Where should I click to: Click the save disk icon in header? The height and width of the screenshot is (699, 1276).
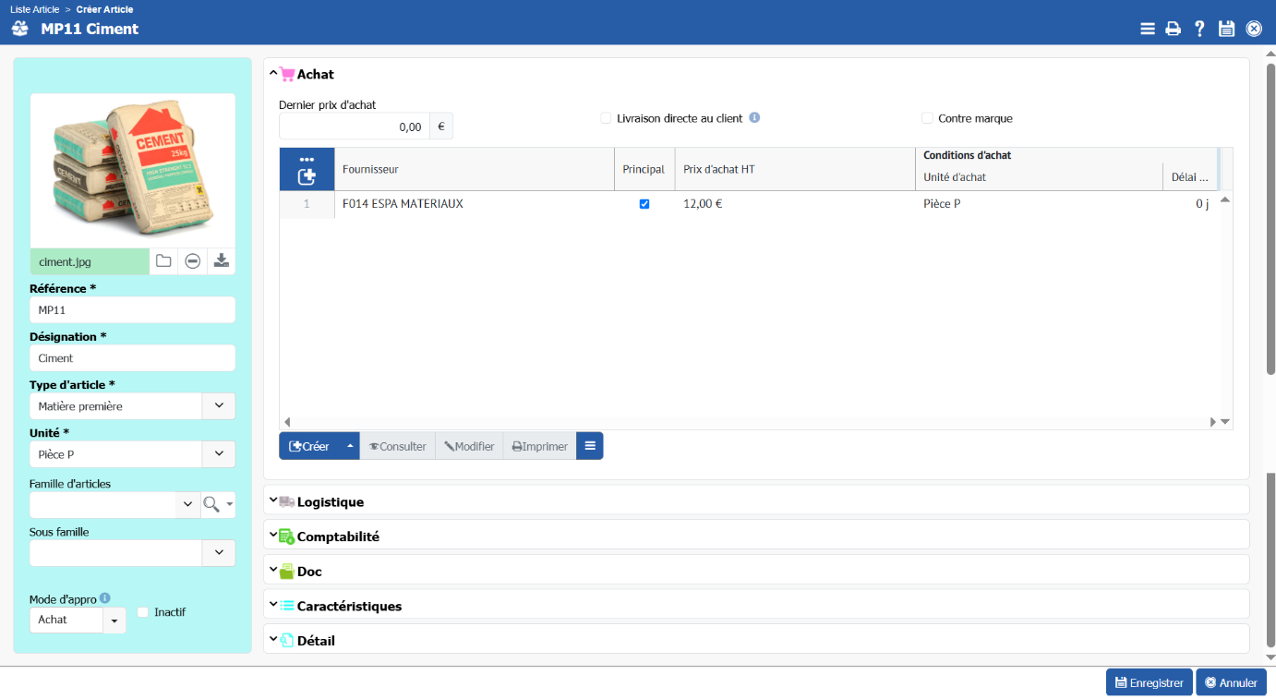coord(1226,29)
